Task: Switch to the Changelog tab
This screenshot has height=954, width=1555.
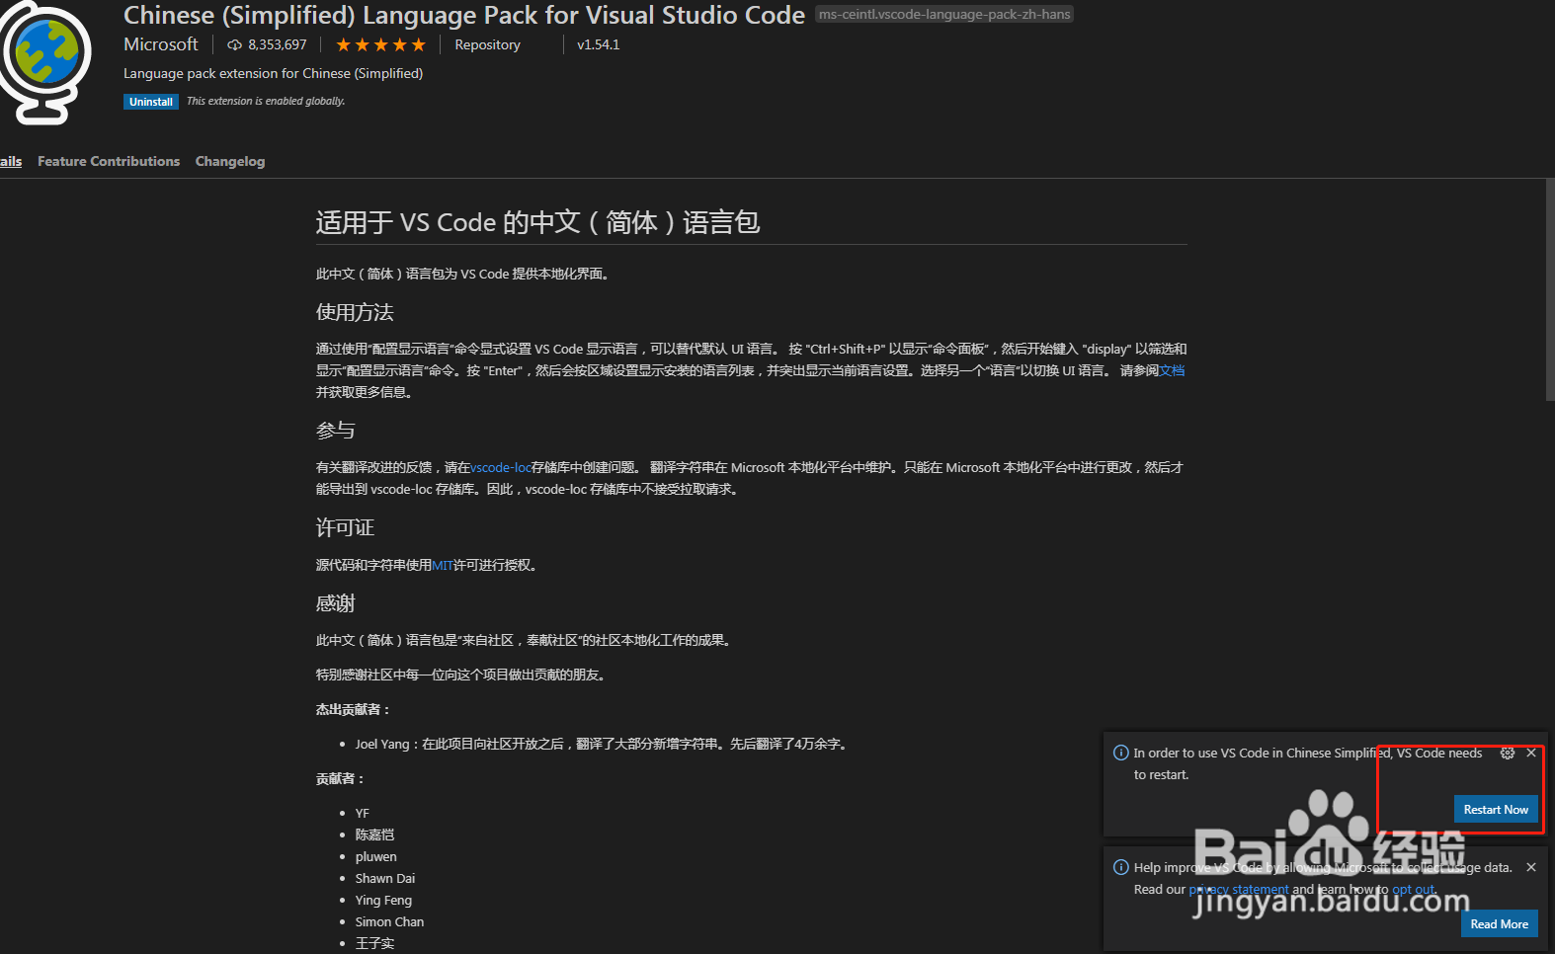Action: (230, 161)
